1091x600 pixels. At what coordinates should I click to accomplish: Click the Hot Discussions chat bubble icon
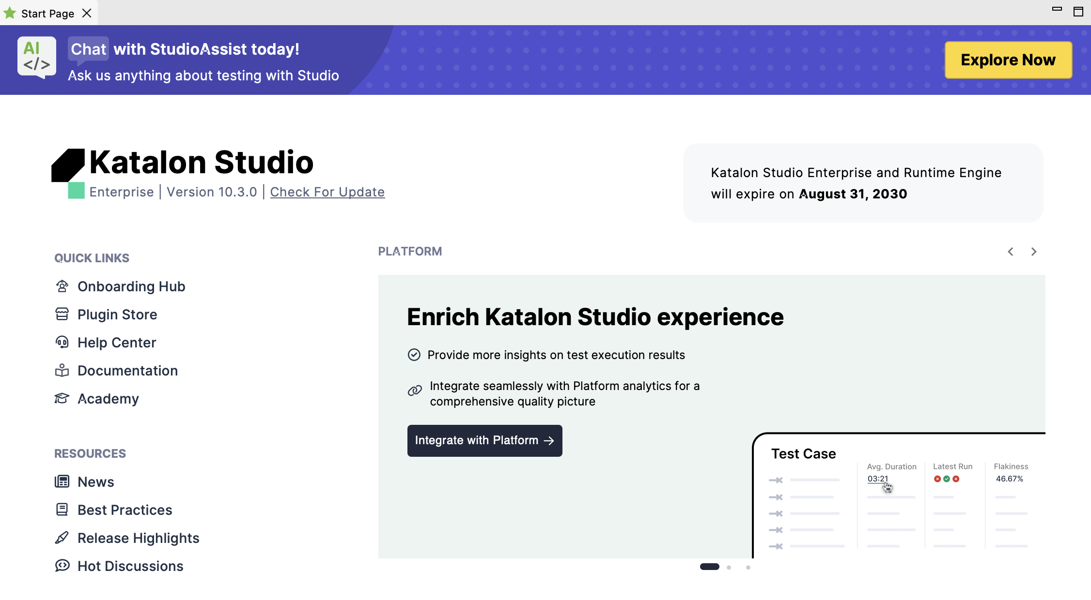coord(62,566)
